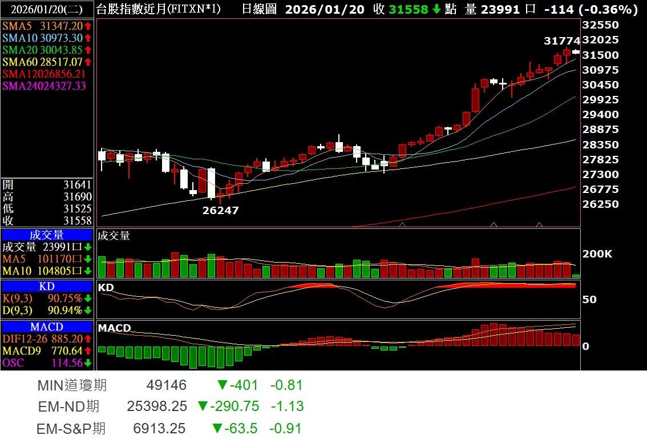The image size is (647, 443).
Task: Click the MIN道瓊期 quote row name
Action: coord(72,385)
